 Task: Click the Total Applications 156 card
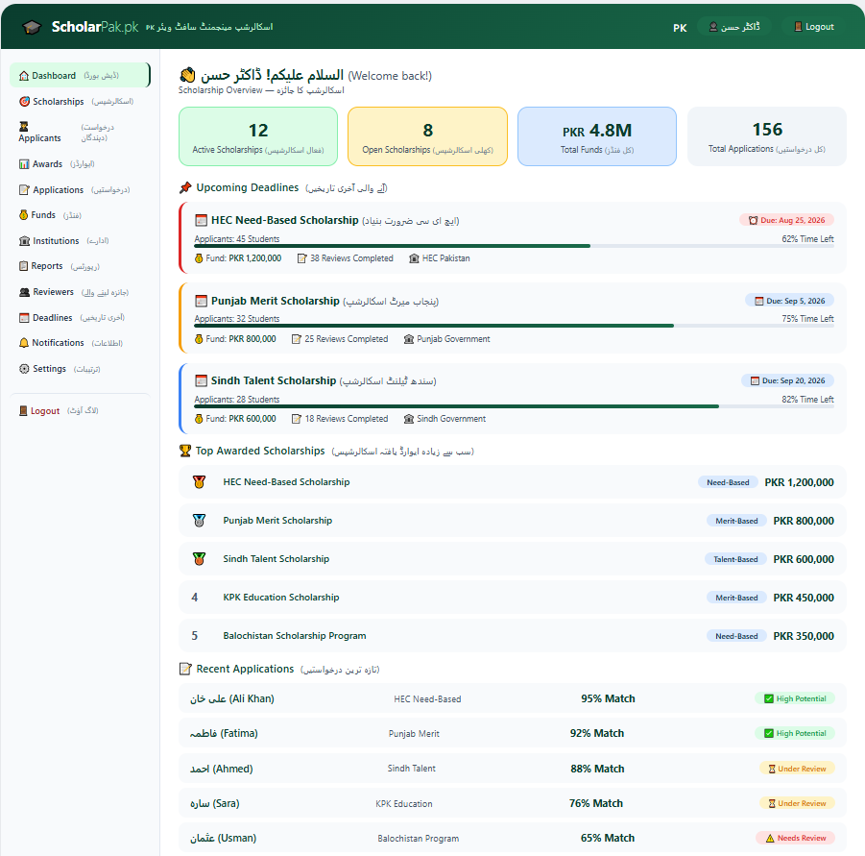pyautogui.click(x=767, y=136)
